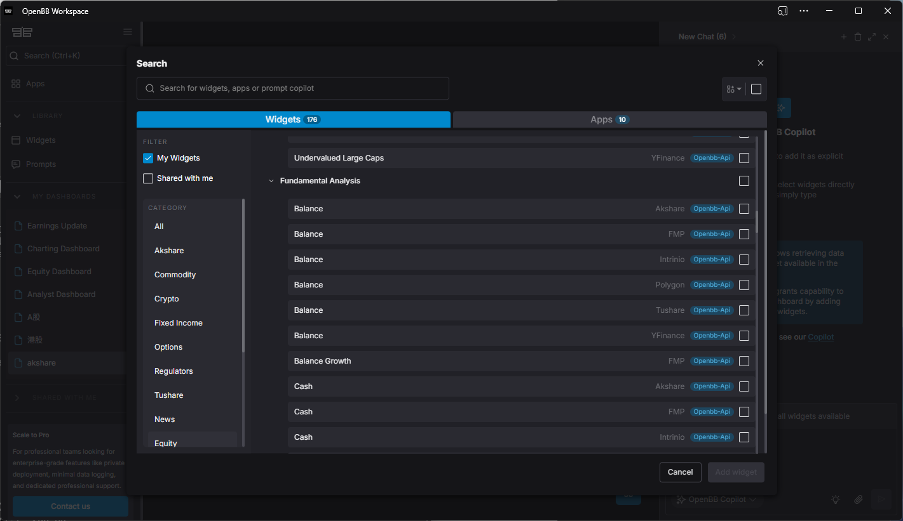The height and width of the screenshot is (521, 903).
Task: Focus the widgets search input field
Action: click(x=293, y=88)
